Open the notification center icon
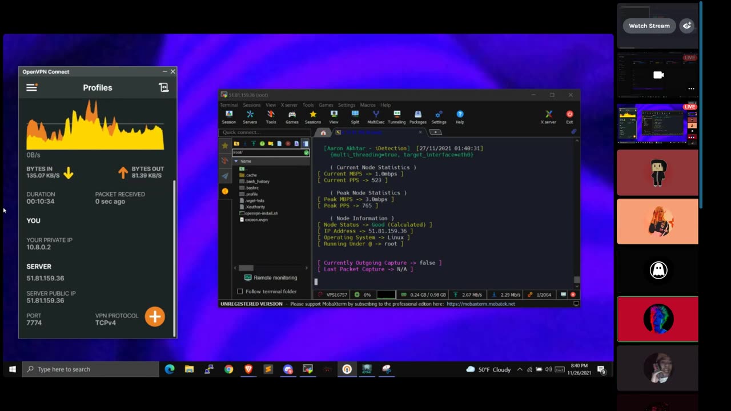The image size is (731, 411). [x=601, y=370]
